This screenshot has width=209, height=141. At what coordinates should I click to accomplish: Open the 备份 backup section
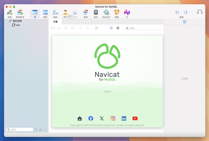(96, 14)
